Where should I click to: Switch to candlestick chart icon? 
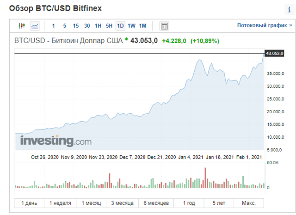point(22,25)
